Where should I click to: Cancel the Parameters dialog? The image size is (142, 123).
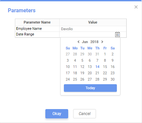coord(84,114)
